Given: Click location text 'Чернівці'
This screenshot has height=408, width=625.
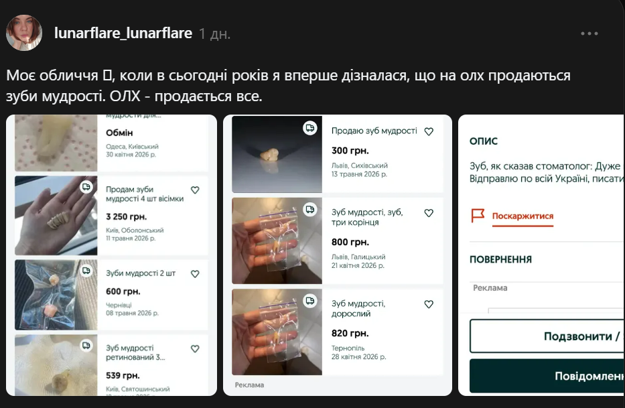Looking at the screenshot, I should [x=119, y=305].
